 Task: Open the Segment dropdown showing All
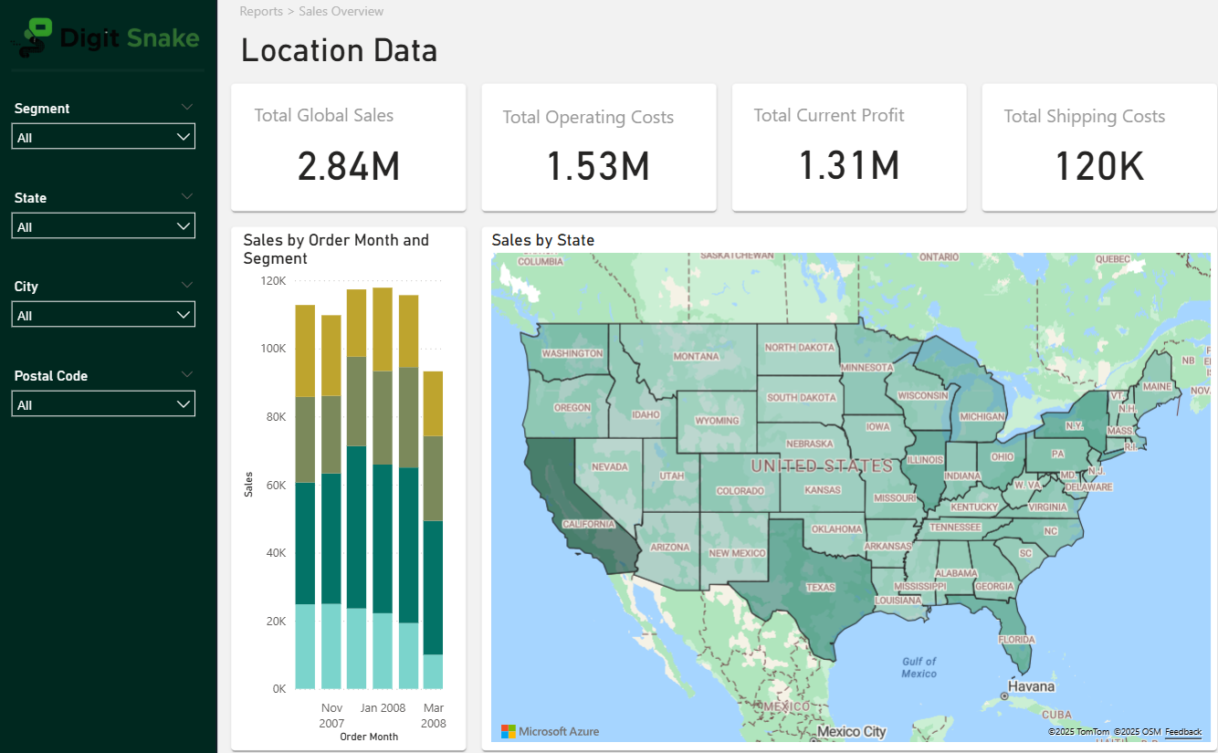pyautogui.click(x=103, y=137)
